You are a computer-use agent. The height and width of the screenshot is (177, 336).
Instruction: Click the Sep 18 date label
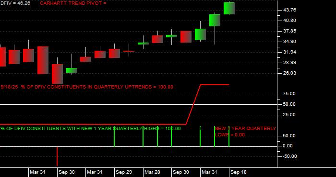click(239, 172)
